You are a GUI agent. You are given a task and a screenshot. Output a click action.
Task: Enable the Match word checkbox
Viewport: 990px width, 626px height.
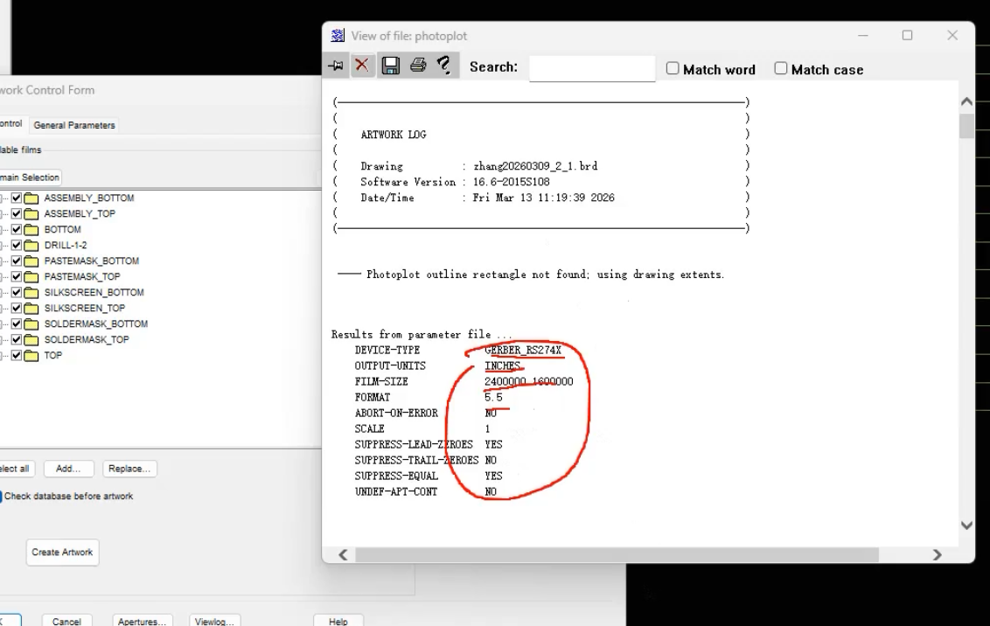[x=673, y=68]
